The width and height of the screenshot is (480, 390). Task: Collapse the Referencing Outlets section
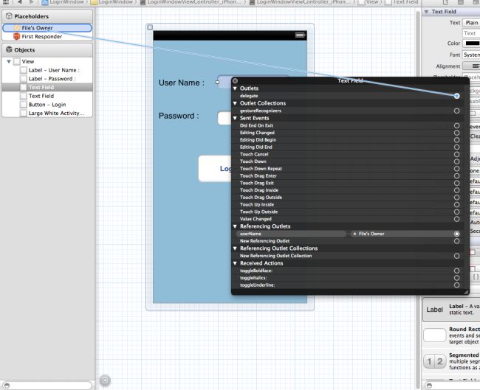pos(235,226)
